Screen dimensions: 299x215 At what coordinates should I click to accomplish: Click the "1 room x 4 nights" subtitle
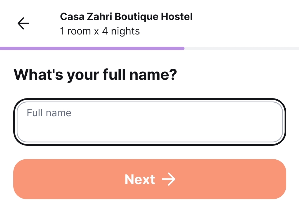[100, 31]
